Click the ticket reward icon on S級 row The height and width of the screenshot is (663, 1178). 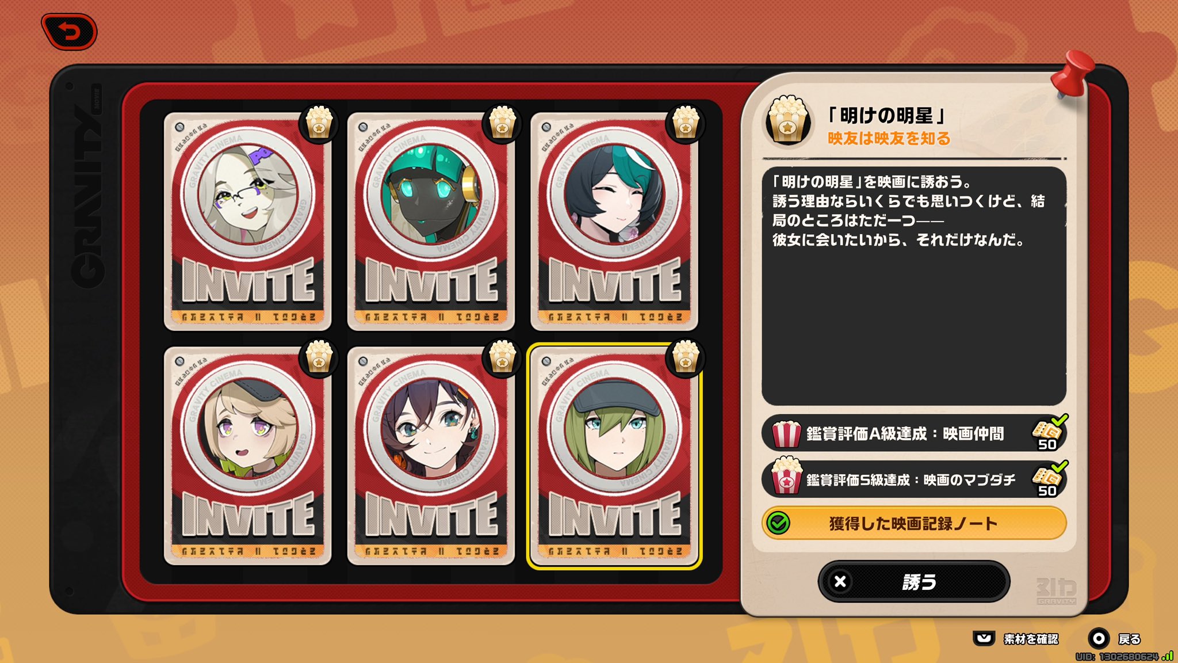1048,479
